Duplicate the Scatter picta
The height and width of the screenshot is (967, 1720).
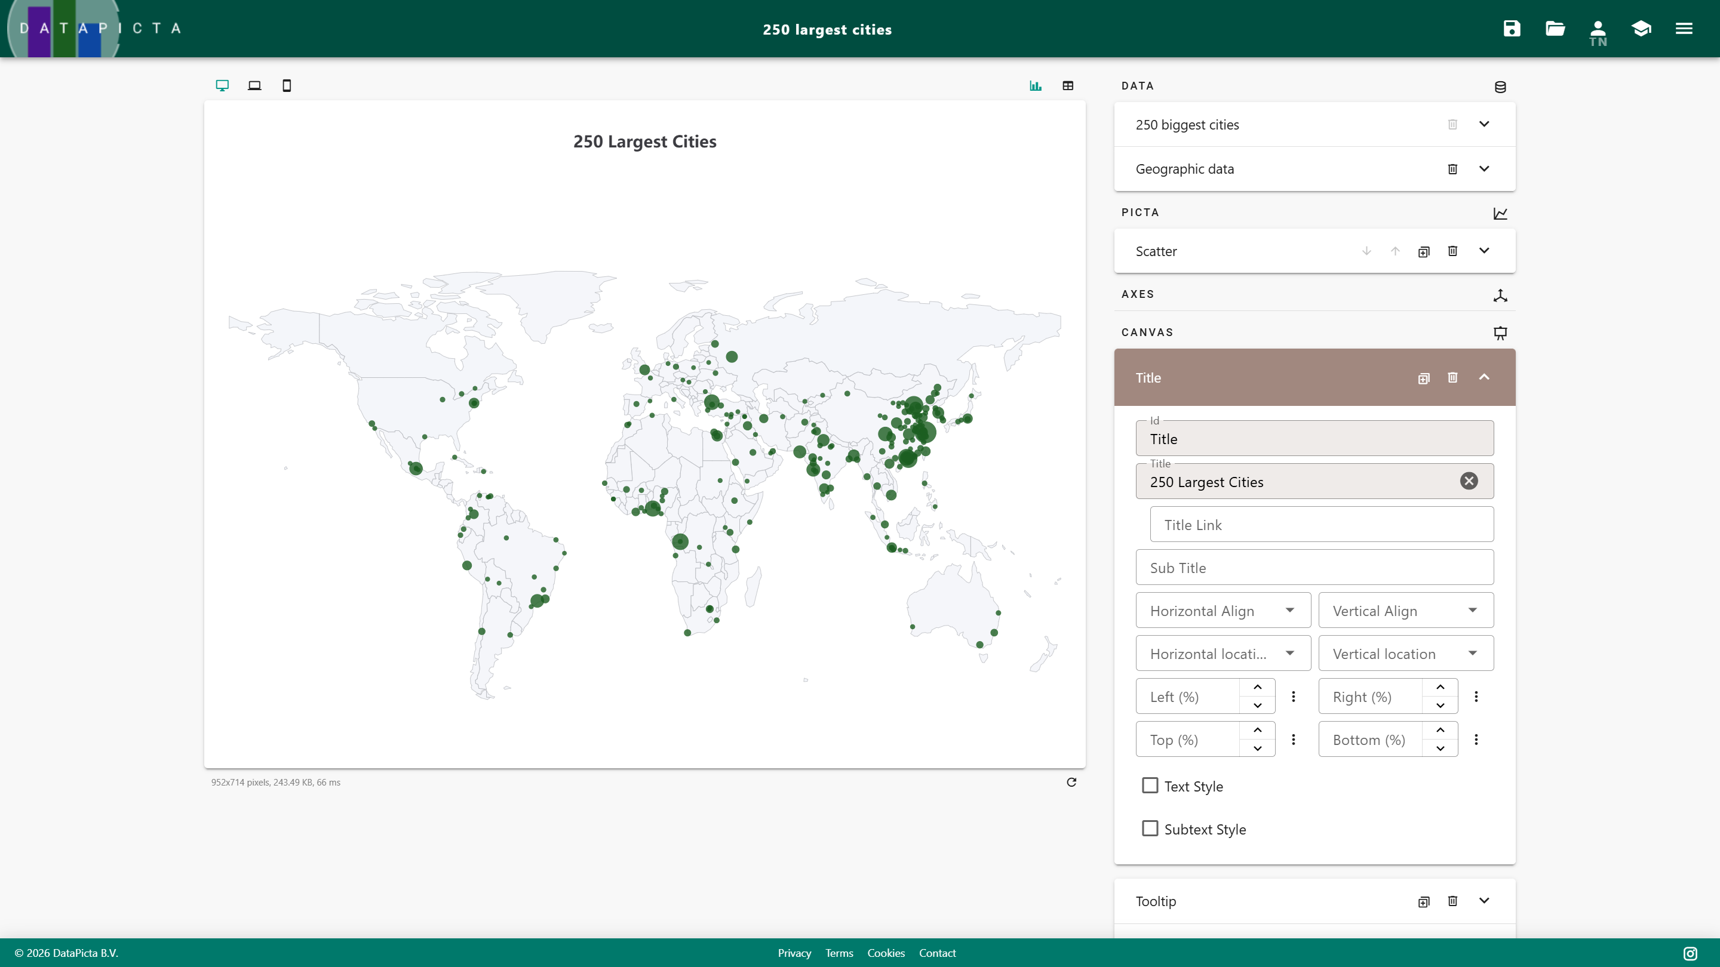tap(1424, 251)
